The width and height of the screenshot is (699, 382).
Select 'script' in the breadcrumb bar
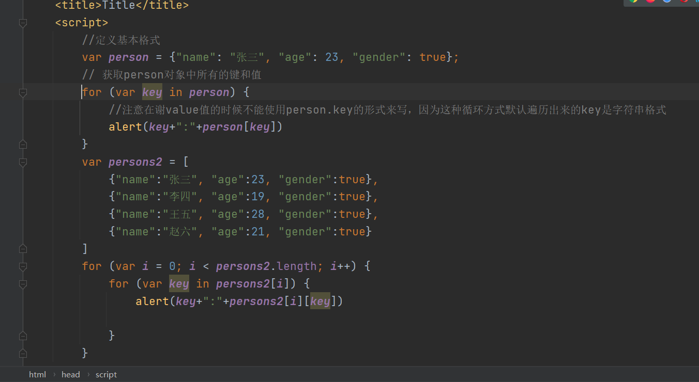tap(106, 375)
